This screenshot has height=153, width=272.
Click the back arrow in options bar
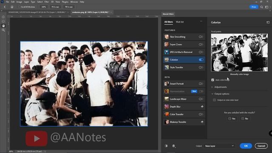5,7
